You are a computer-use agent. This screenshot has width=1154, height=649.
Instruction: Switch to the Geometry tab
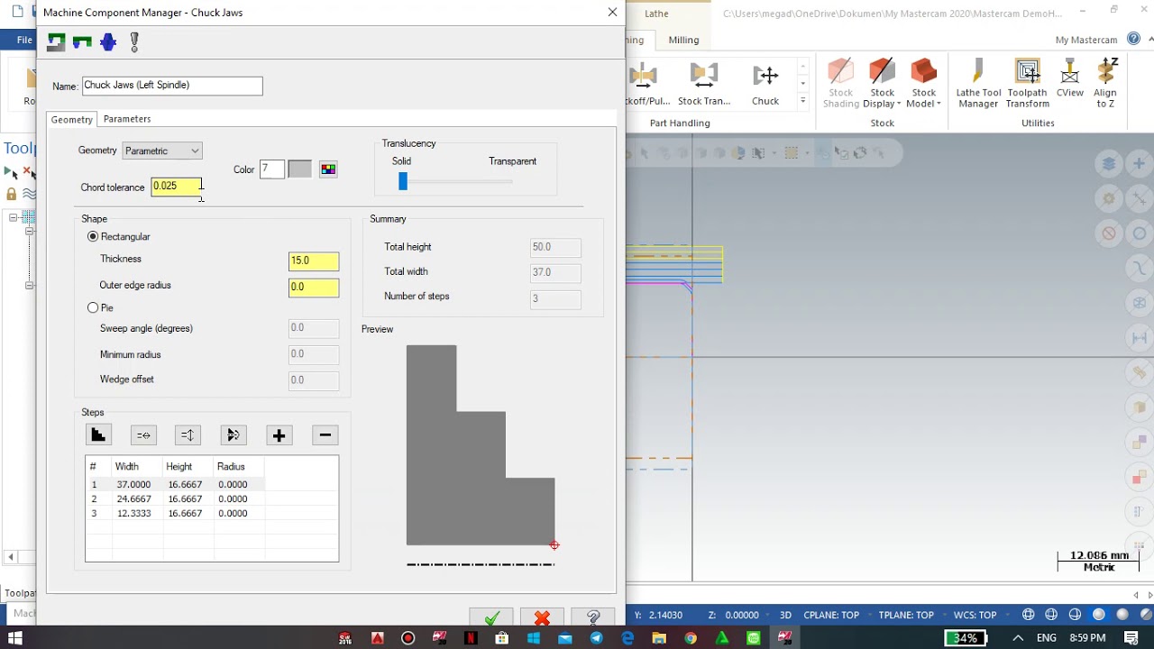pyautogui.click(x=72, y=119)
